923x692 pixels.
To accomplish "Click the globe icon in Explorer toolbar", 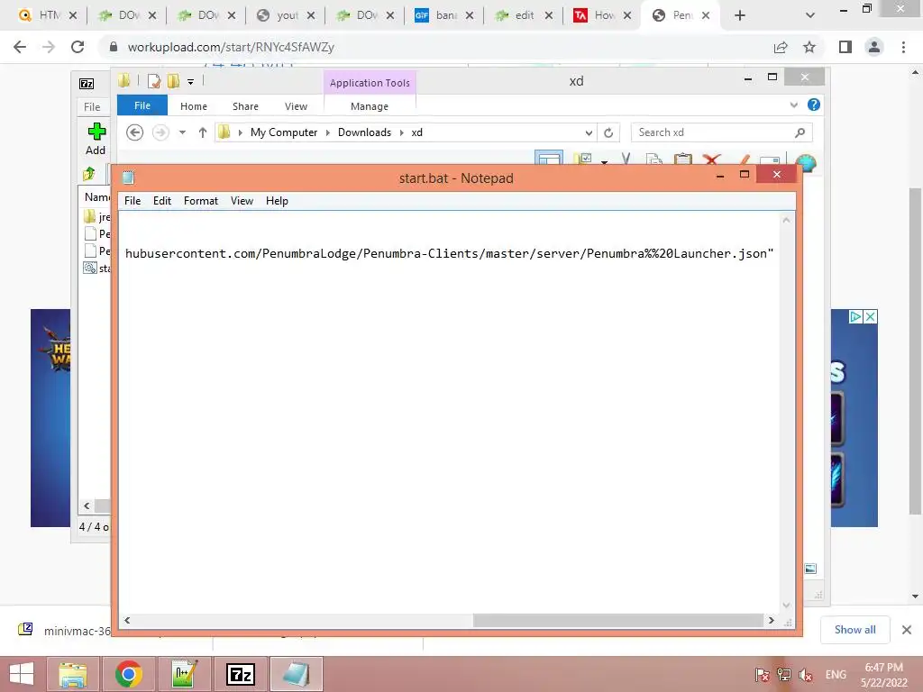I will [x=805, y=162].
